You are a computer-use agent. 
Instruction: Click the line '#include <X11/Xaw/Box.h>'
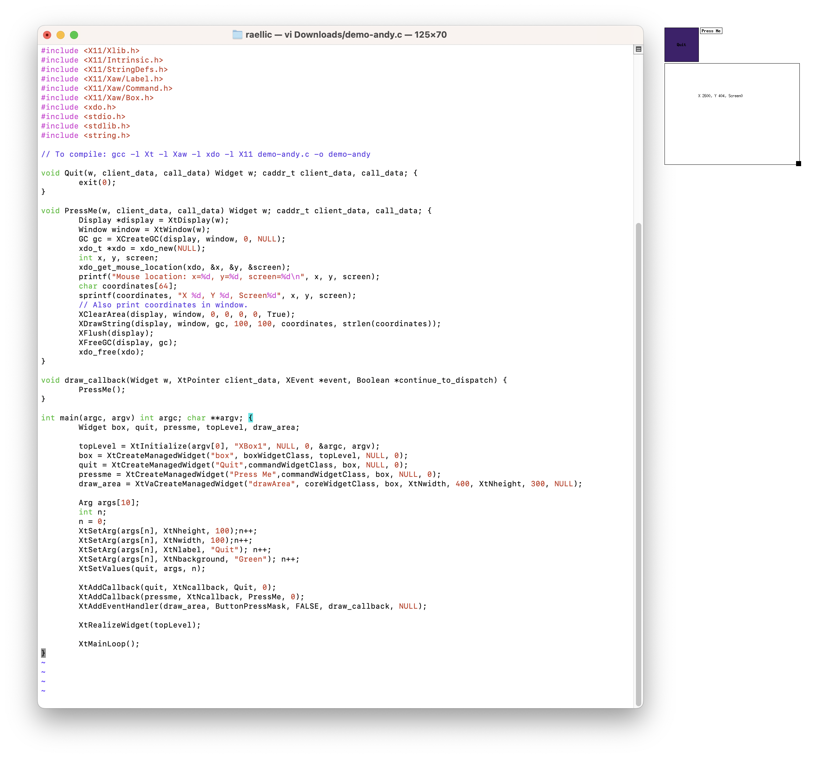pos(97,98)
